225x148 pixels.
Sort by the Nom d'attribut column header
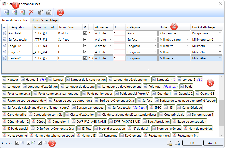[x=45, y=27]
